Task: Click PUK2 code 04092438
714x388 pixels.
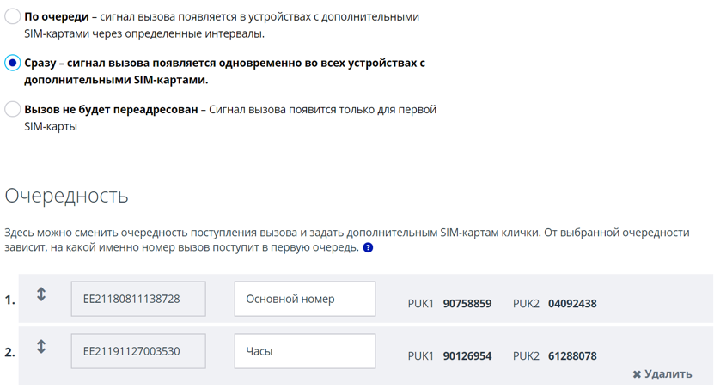Action: pyautogui.click(x=571, y=304)
